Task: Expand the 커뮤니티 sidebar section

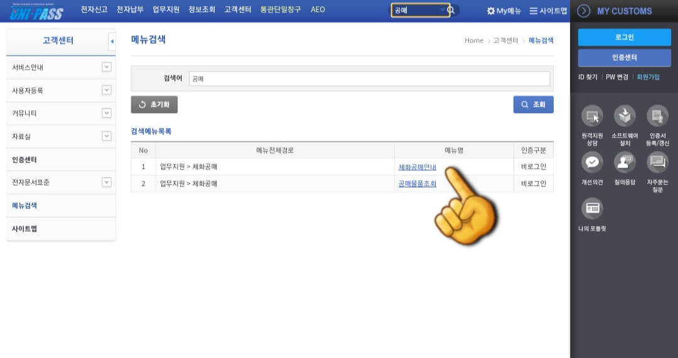Action: [x=106, y=113]
